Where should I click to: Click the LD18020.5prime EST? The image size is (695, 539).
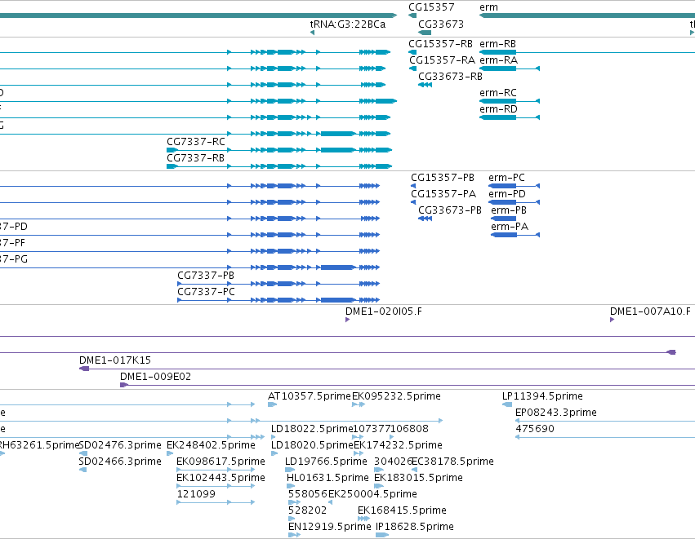274,453
